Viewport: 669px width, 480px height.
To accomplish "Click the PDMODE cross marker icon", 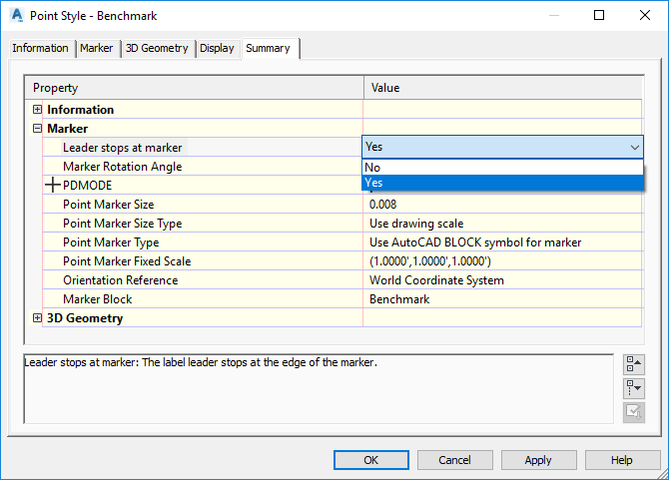I will tap(53, 185).
